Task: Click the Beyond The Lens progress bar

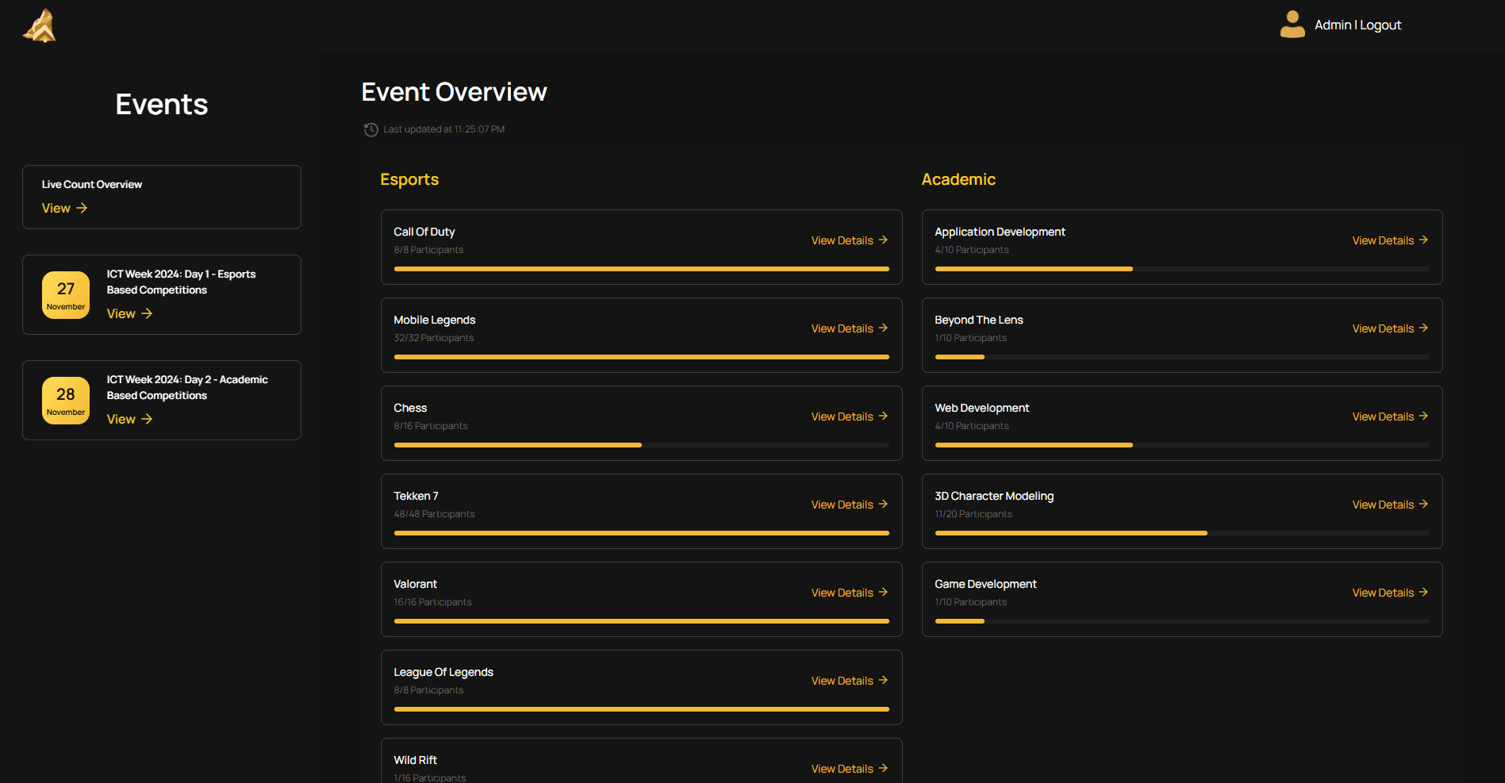Action: tap(1182, 357)
